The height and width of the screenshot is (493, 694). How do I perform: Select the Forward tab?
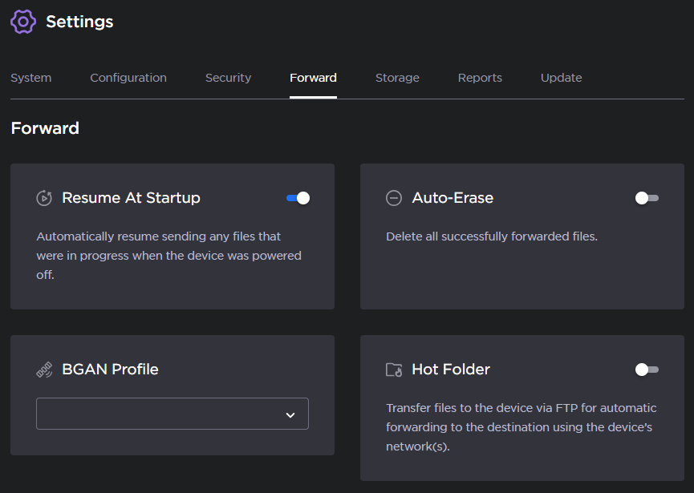[x=313, y=78]
